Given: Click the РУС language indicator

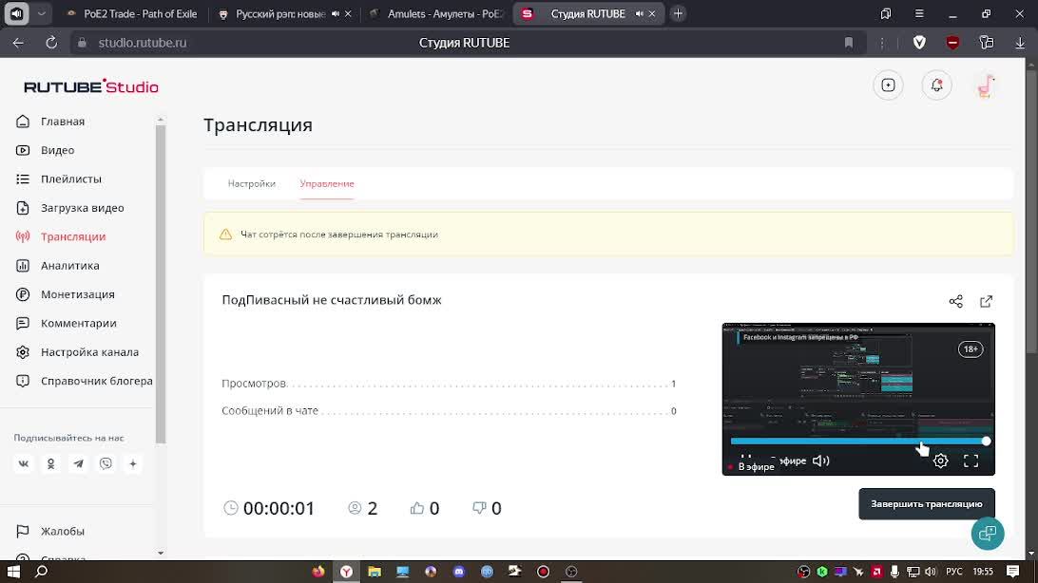Looking at the screenshot, I should [954, 572].
